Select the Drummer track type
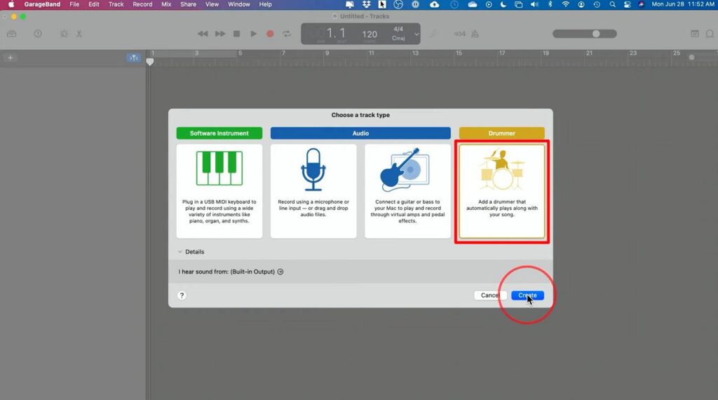 pyautogui.click(x=501, y=190)
